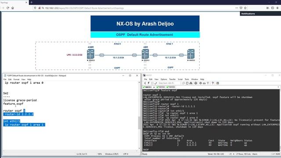Reload the page in the browser
The width and height of the screenshot is (281, 158).
click(x=8, y=8)
